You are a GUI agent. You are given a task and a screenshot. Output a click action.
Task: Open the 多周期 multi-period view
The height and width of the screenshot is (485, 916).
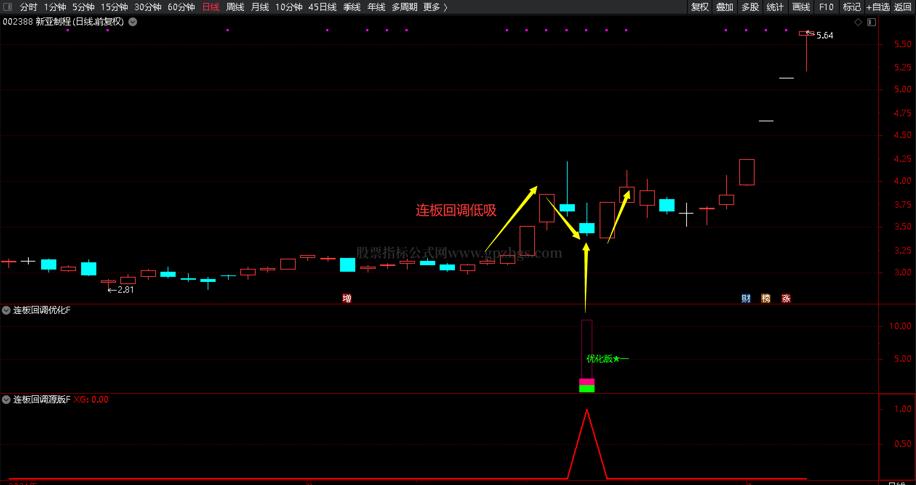coord(405,7)
